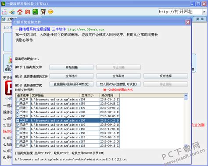The height and width of the screenshot is (166, 208).
Task: Check the box for the 254-byte file row
Action: pos(18,100)
